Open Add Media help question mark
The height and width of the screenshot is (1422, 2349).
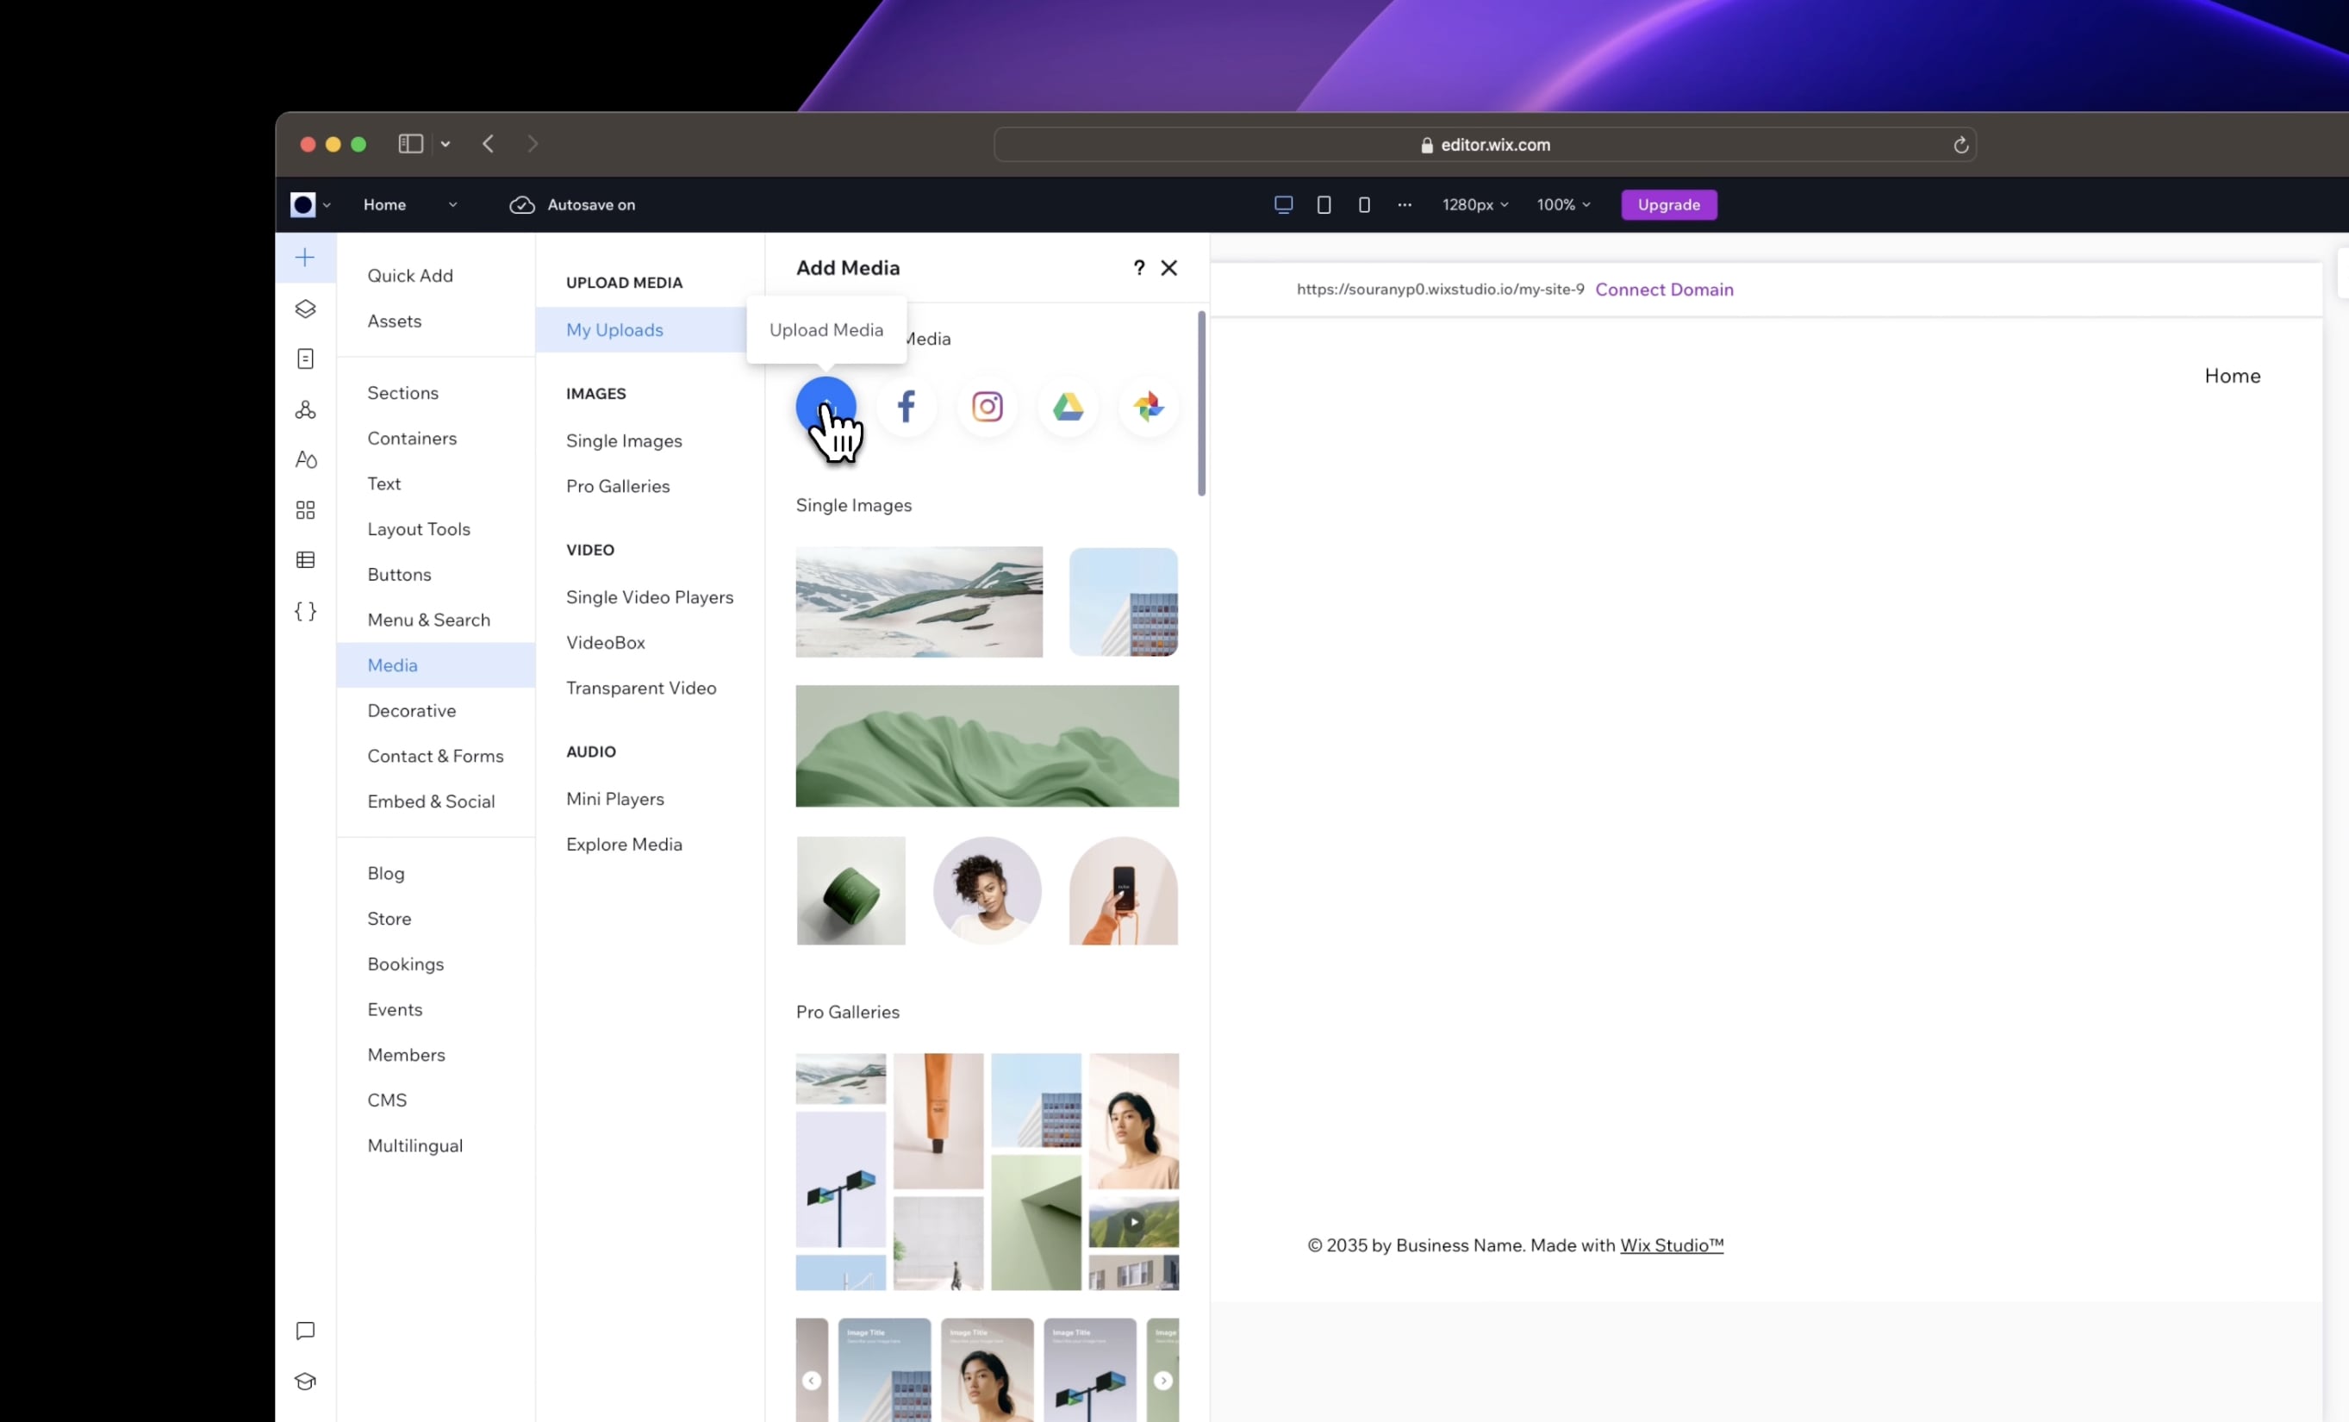coord(1138,268)
